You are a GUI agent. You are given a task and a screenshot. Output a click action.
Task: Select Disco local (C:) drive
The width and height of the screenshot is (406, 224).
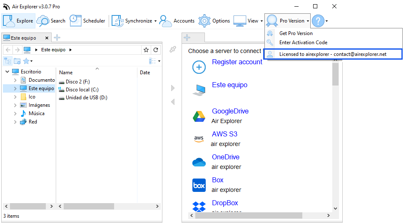pyautogui.click(x=82, y=90)
